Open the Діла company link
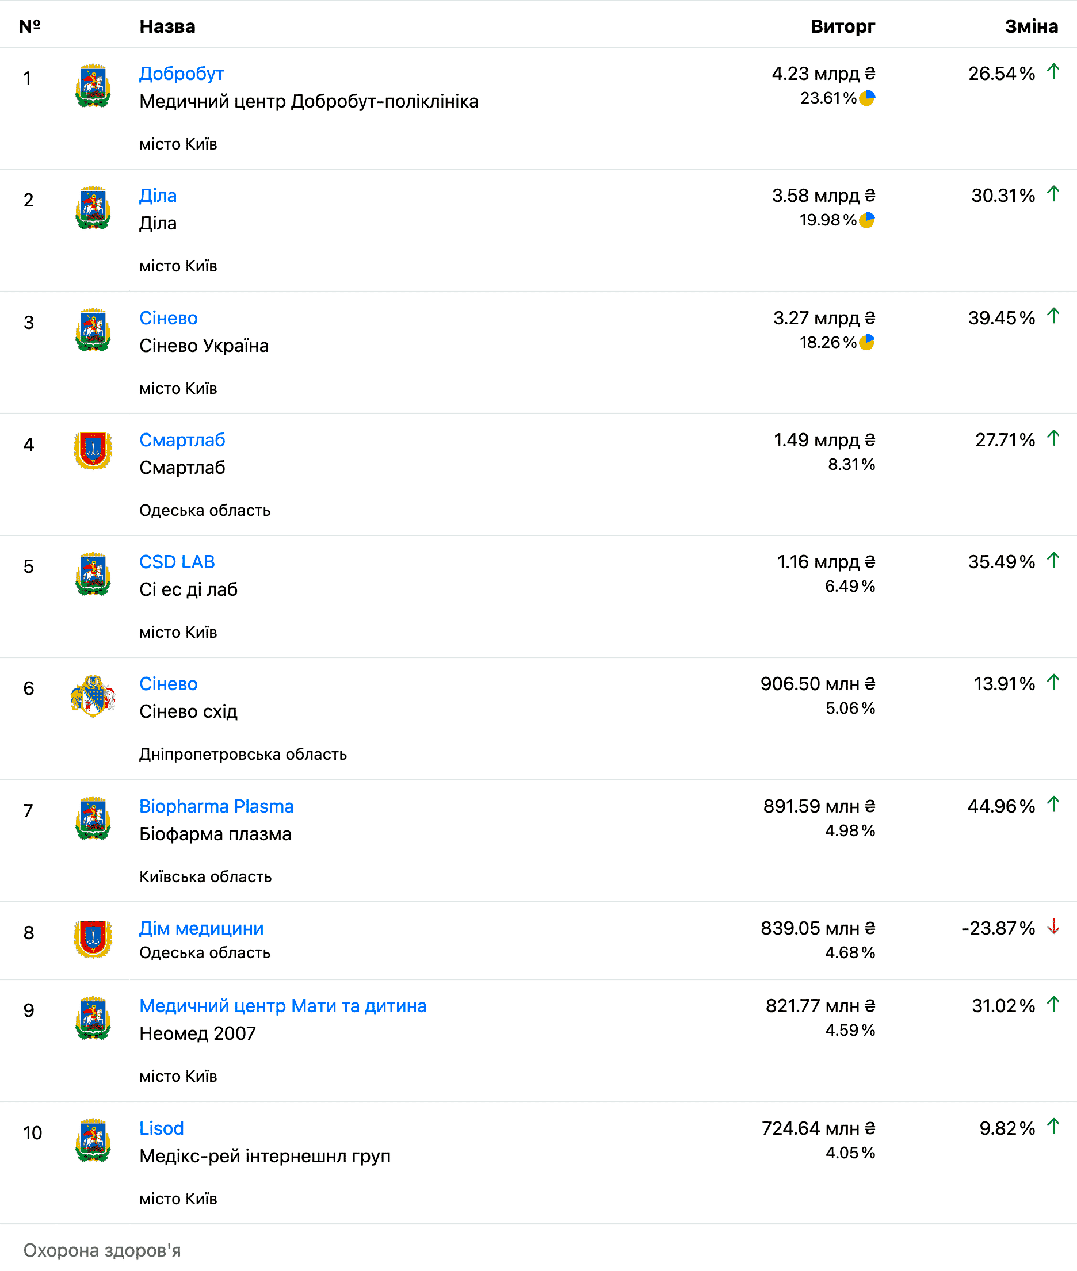 click(158, 196)
